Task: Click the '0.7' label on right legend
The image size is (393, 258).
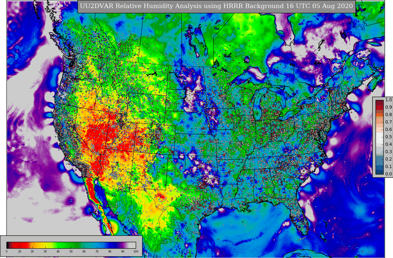Action: (x=388, y=122)
